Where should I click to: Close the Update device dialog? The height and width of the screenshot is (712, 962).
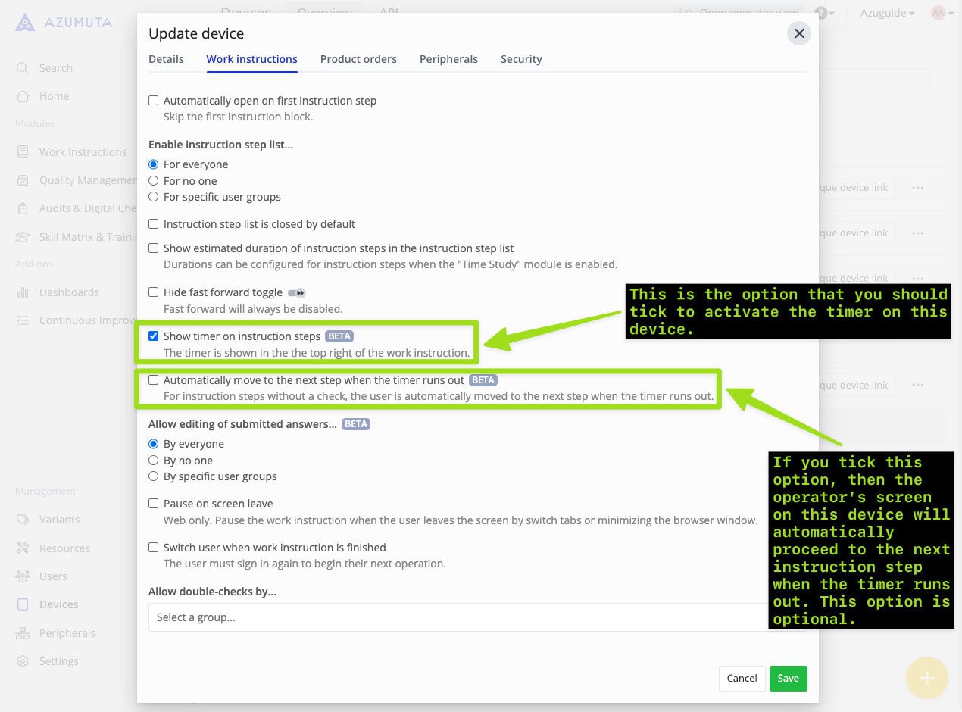click(798, 33)
